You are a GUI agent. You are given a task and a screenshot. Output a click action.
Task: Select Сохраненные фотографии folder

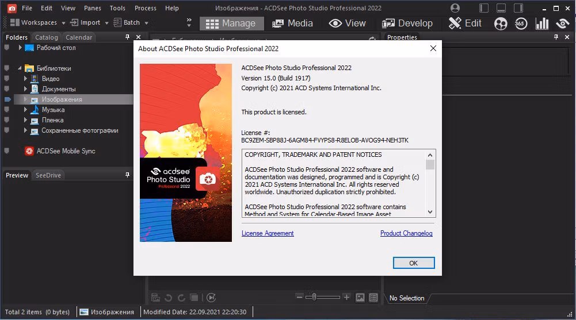tap(79, 130)
